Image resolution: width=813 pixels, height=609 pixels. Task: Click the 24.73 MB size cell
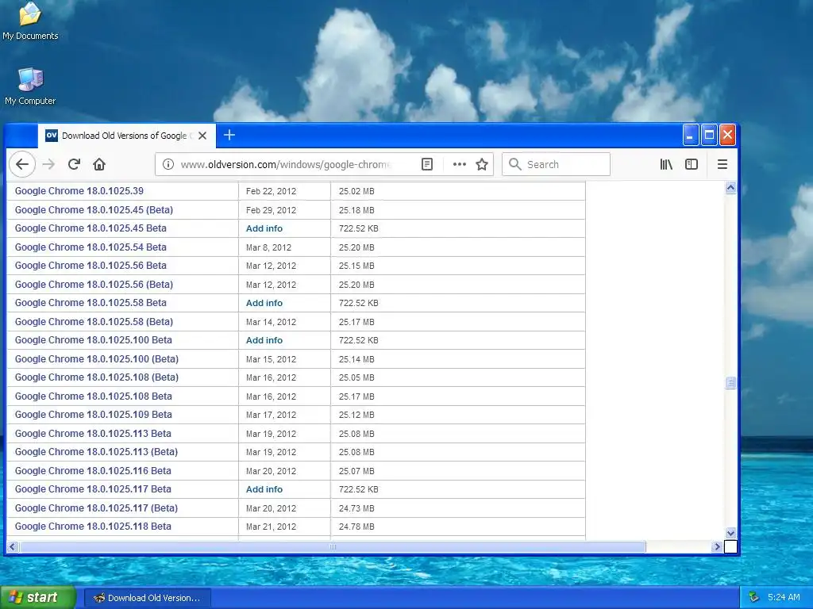(356, 508)
